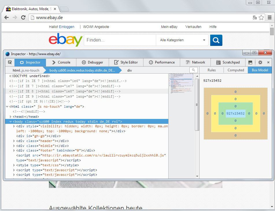275x211 pixels.
Task: Go back using the browser back arrow
Action: pos(6,18)
